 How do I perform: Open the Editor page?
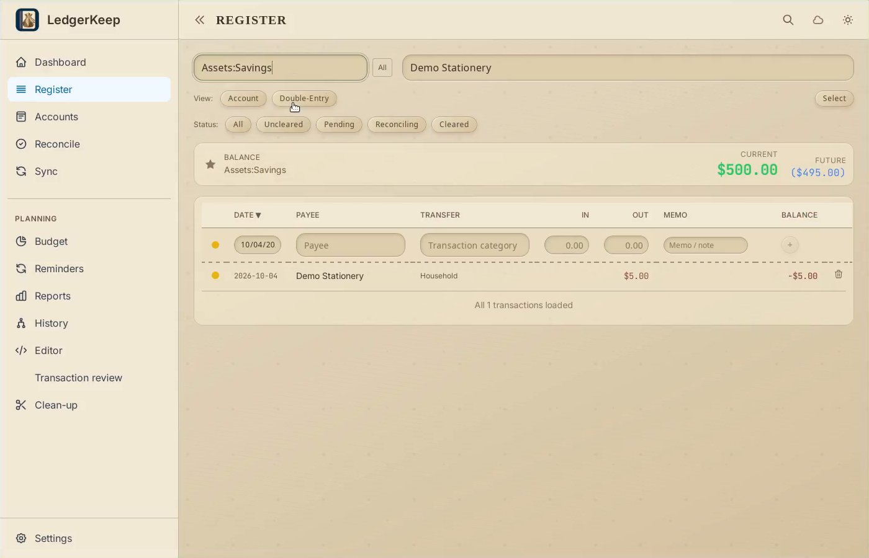(89, 350)
